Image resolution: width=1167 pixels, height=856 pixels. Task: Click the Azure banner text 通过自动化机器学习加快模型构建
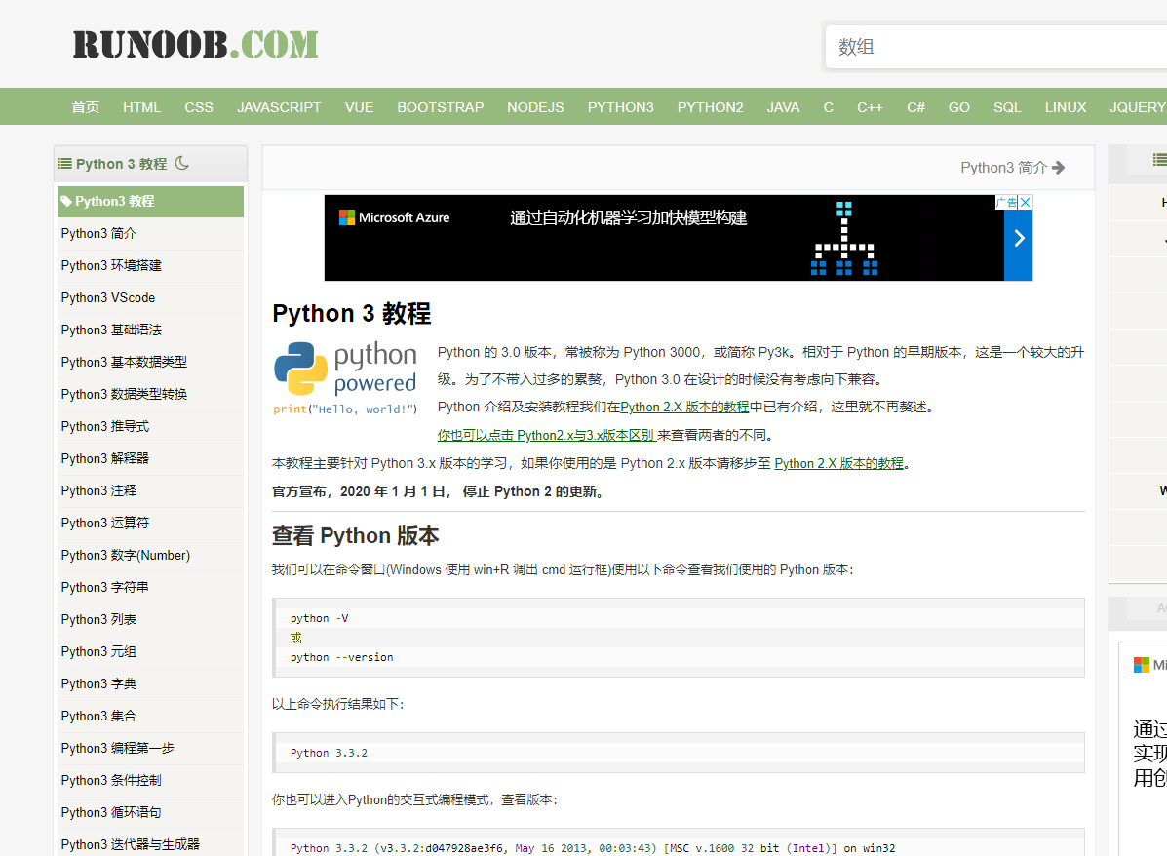tap(628, 218)
